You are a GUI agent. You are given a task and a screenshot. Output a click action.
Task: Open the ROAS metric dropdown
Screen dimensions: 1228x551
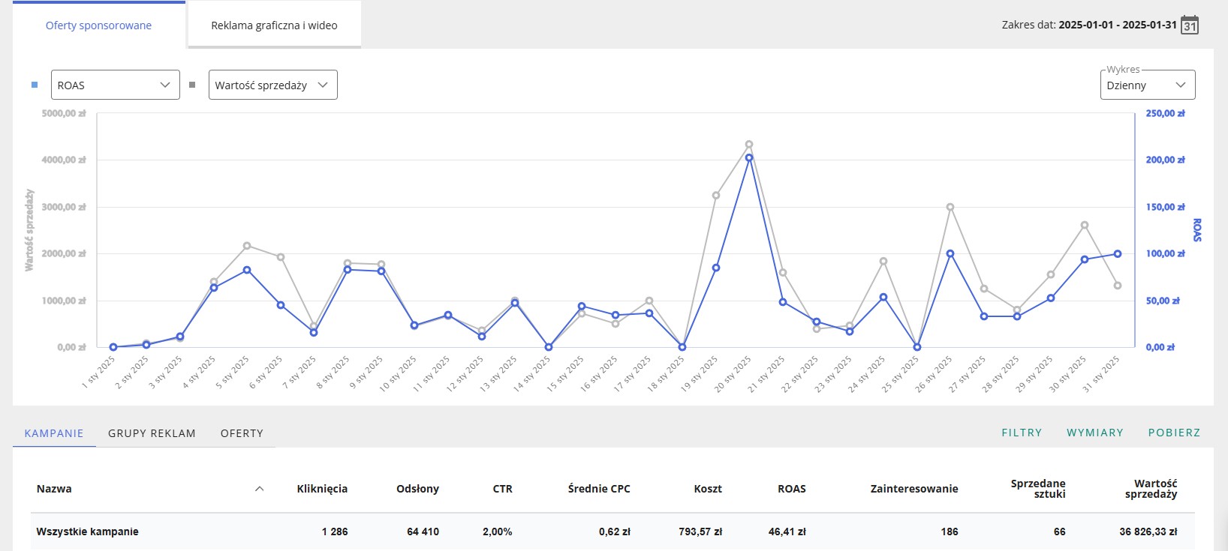tap(115, 85)
